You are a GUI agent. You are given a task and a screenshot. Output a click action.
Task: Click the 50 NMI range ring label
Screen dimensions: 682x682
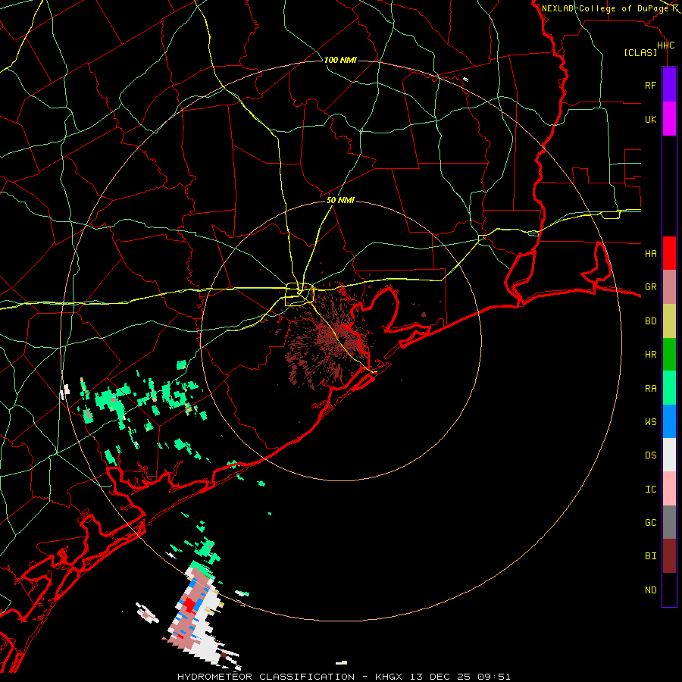(340, 201)
